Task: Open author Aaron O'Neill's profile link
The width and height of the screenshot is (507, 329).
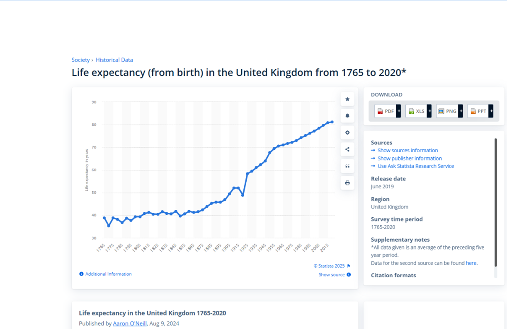Action: point(130,324)
